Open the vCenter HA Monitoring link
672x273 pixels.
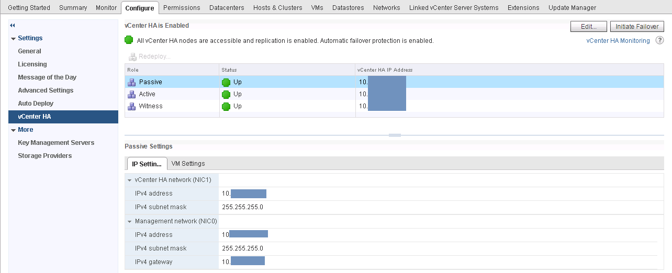tap(618, 41)
